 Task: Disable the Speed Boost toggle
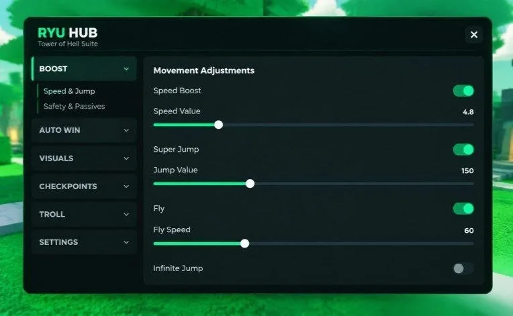point(463,91)
